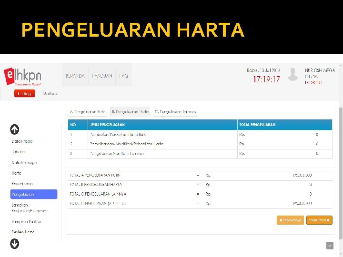Viewport: 343px width, 257px height.
Task: Click the TOTAL PENGELUARAN column header
Action: 285,125
